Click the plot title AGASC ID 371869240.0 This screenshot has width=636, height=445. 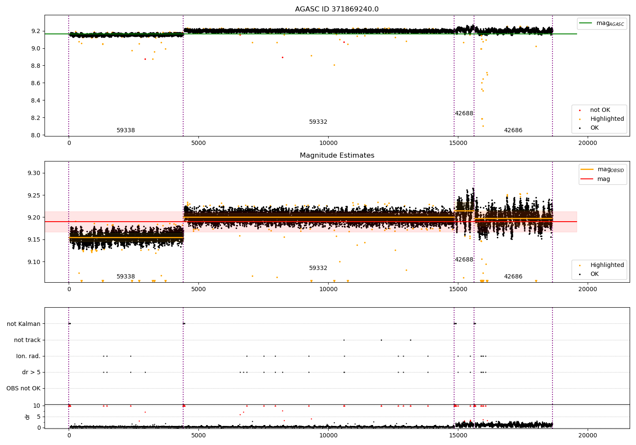click(x=337, y=9)
